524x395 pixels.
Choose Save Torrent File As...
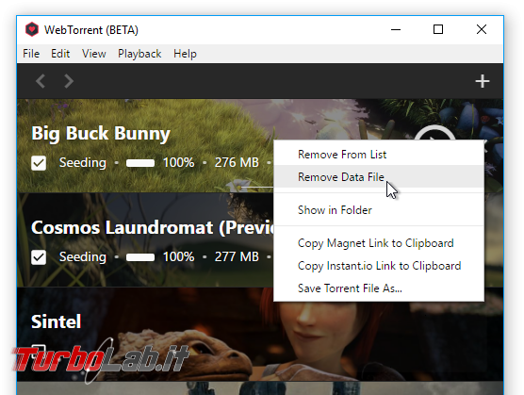pyautogui.click(x=379, y=288)
